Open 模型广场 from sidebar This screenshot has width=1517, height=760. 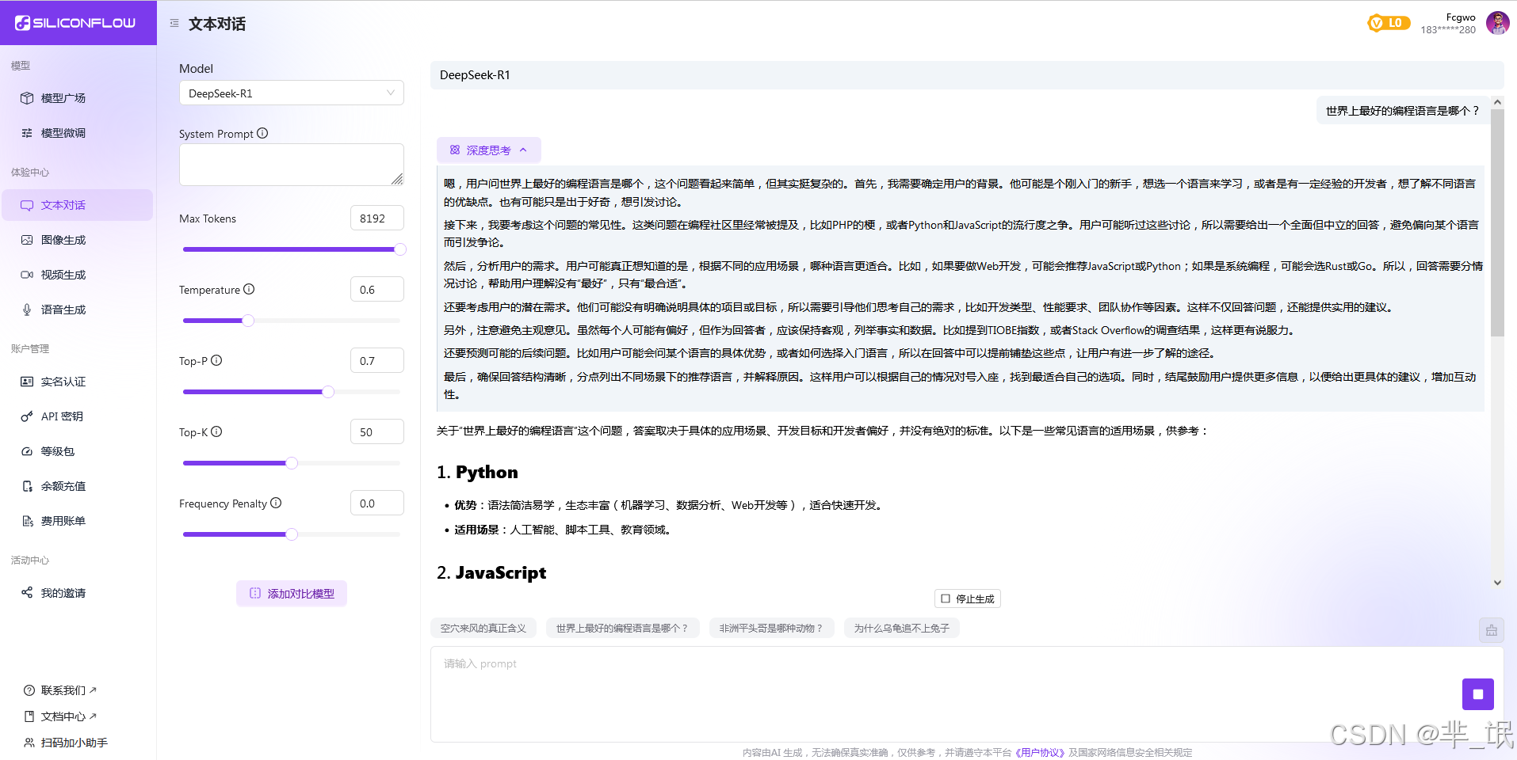77,98
